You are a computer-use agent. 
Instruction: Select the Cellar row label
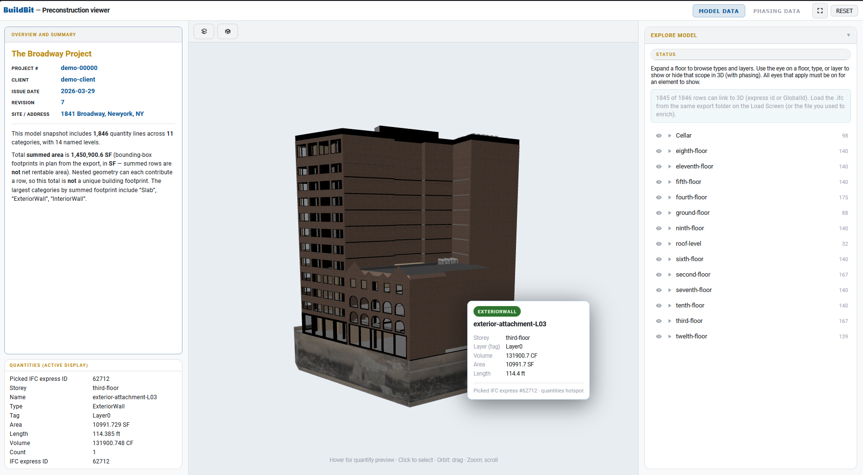pyautogui.click(x=683, y=136)
